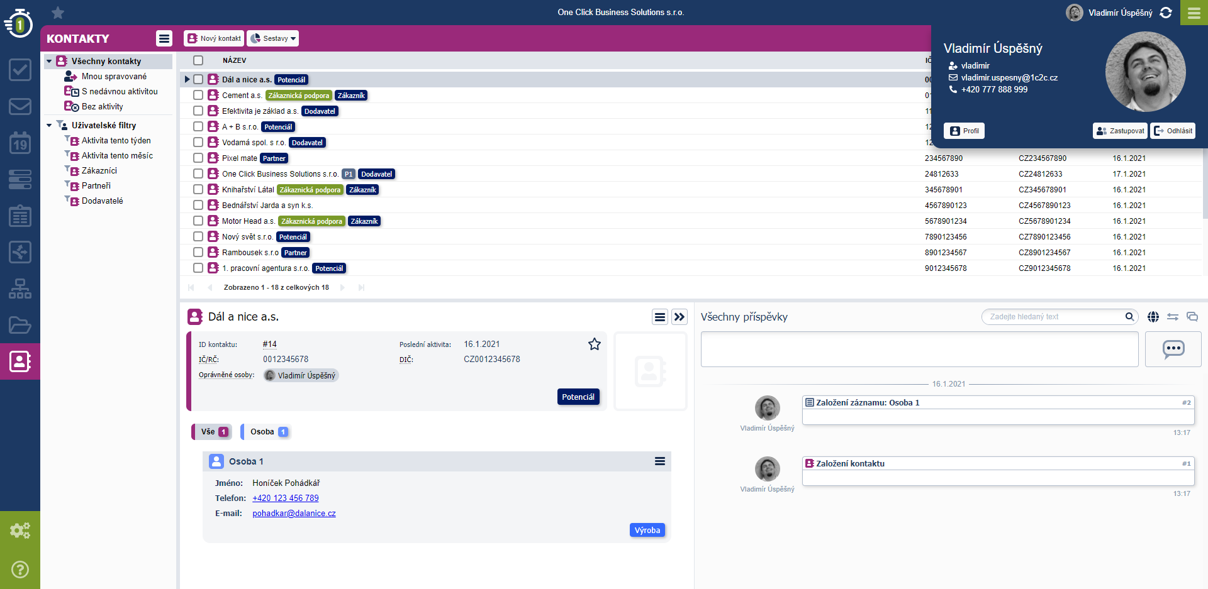Click the Výroba tag on Osoba 1
This screenshot has height=589, width=1208.
click(x=647, y=530)
